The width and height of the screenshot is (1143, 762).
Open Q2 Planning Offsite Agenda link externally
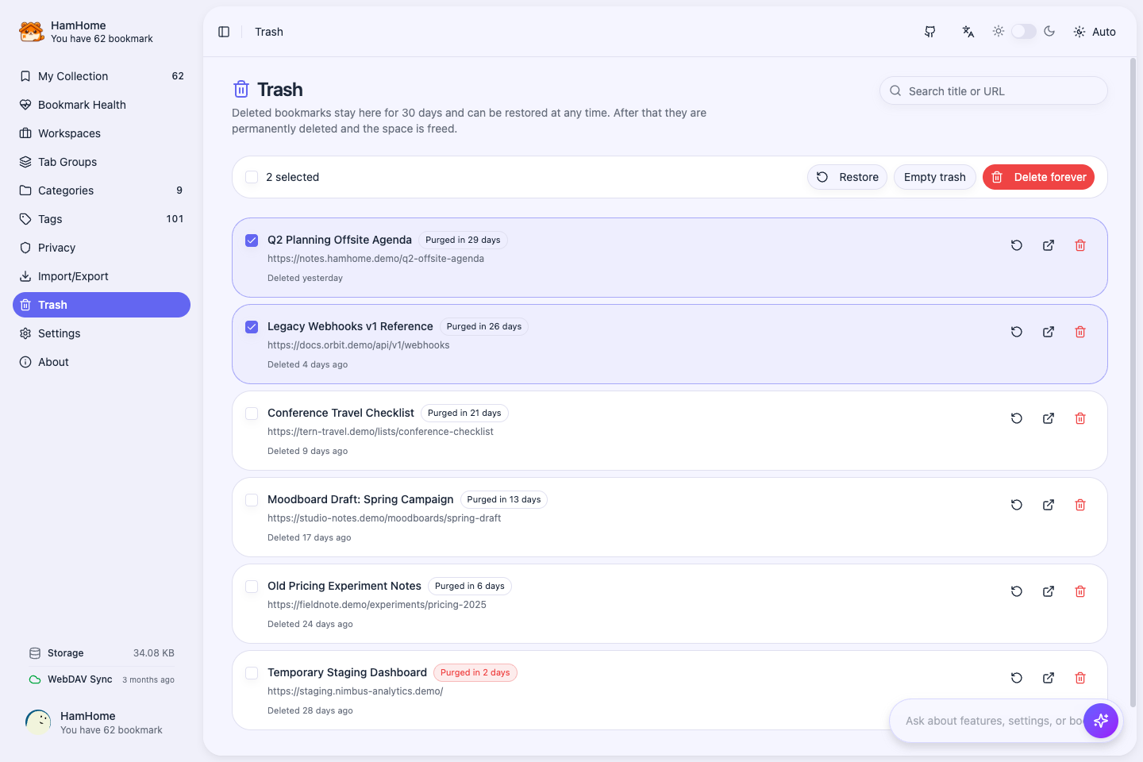[1049, 245]
